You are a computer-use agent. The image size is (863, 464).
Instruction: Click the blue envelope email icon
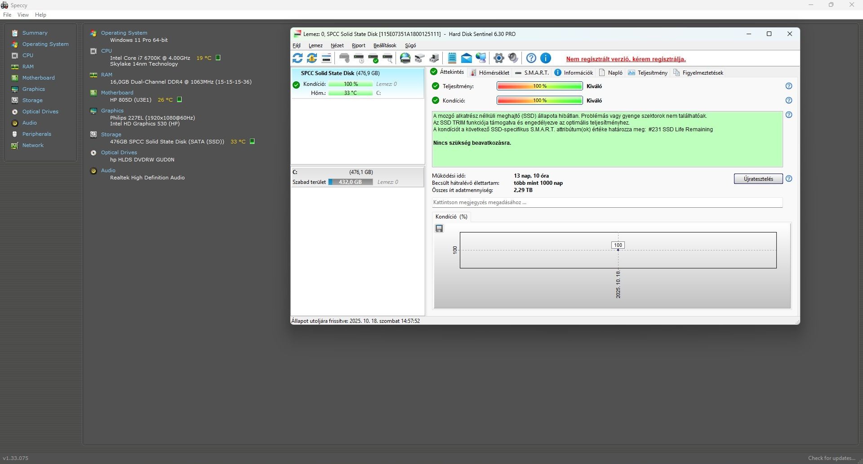(x=467, y=58)
